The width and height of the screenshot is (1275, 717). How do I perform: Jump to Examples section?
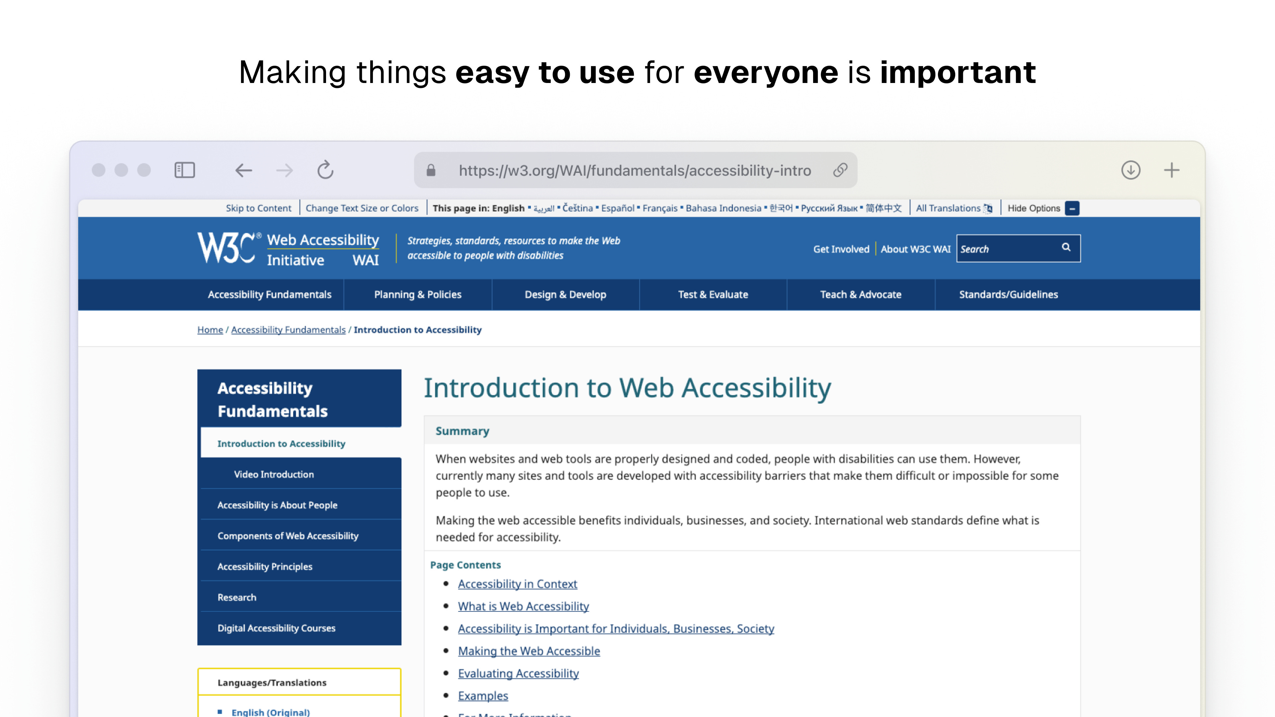pyautogui.click(x=482, y=696)
